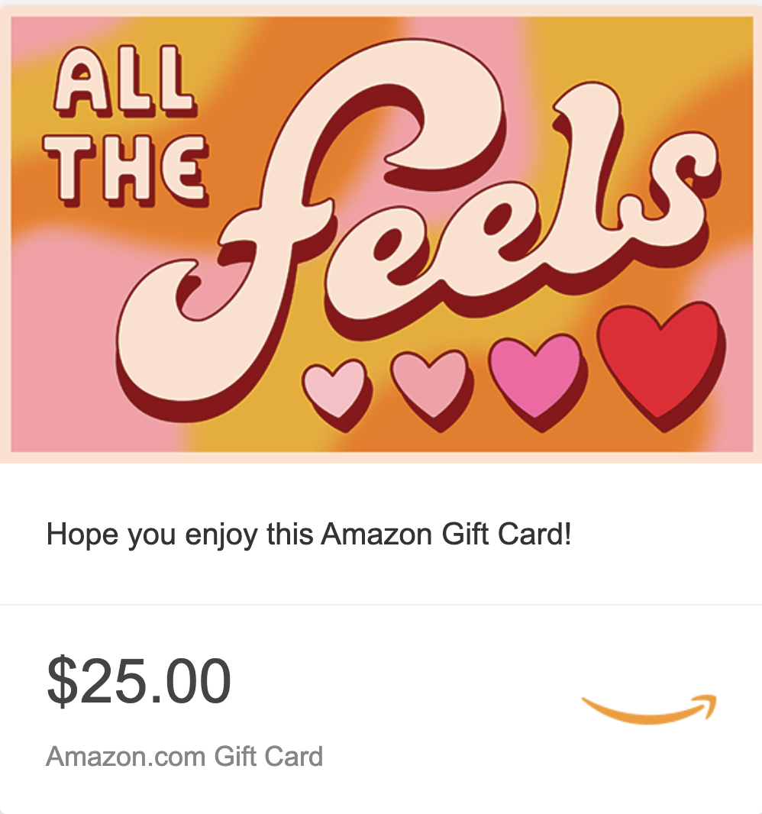Click the cream border of the card design
Viewport: 762px width, 814px height.
(381, 457)
